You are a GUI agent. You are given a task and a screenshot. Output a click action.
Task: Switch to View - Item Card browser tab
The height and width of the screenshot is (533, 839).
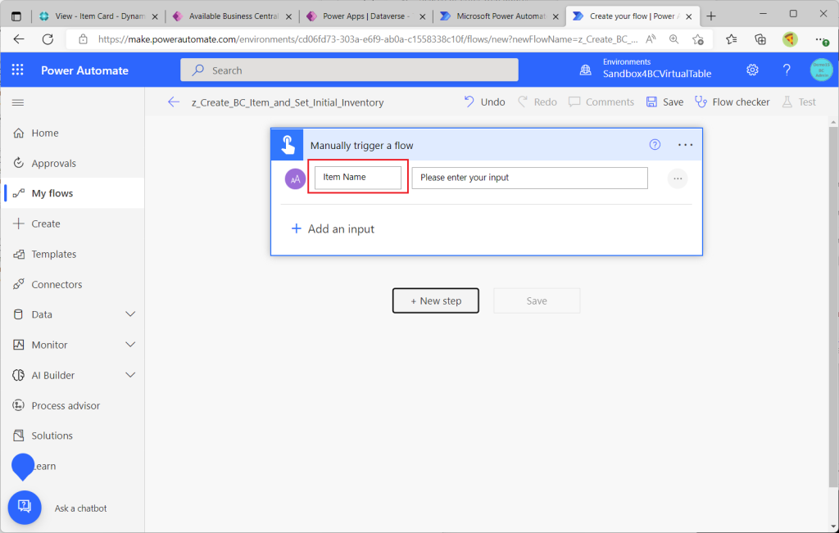pos(98,16)
